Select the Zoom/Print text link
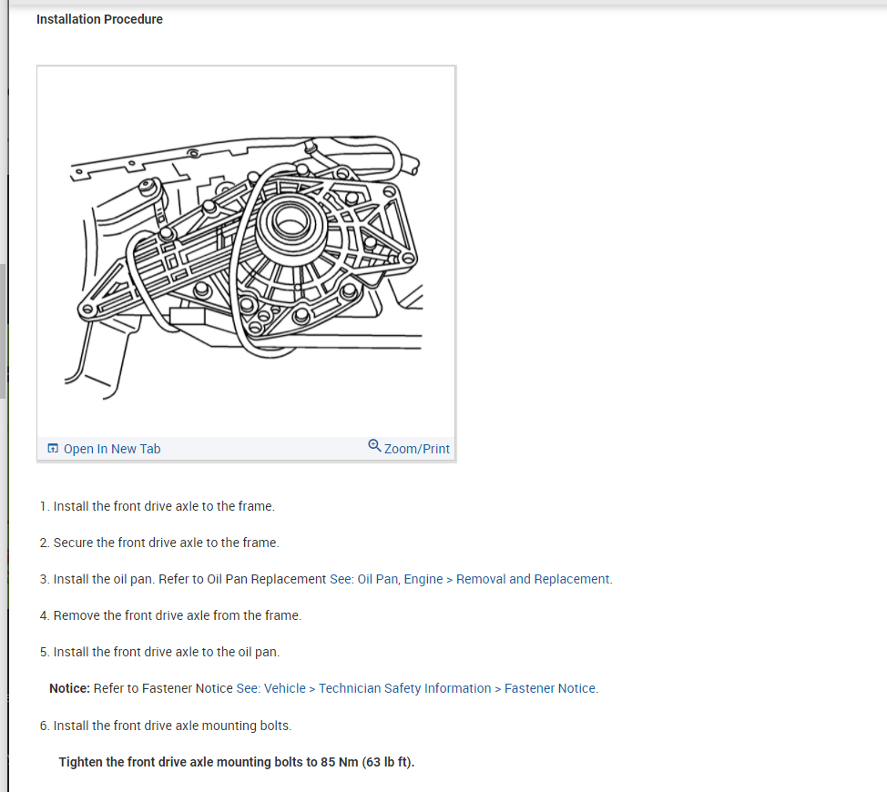The image size is (887, 792). (x=417, y=449)
